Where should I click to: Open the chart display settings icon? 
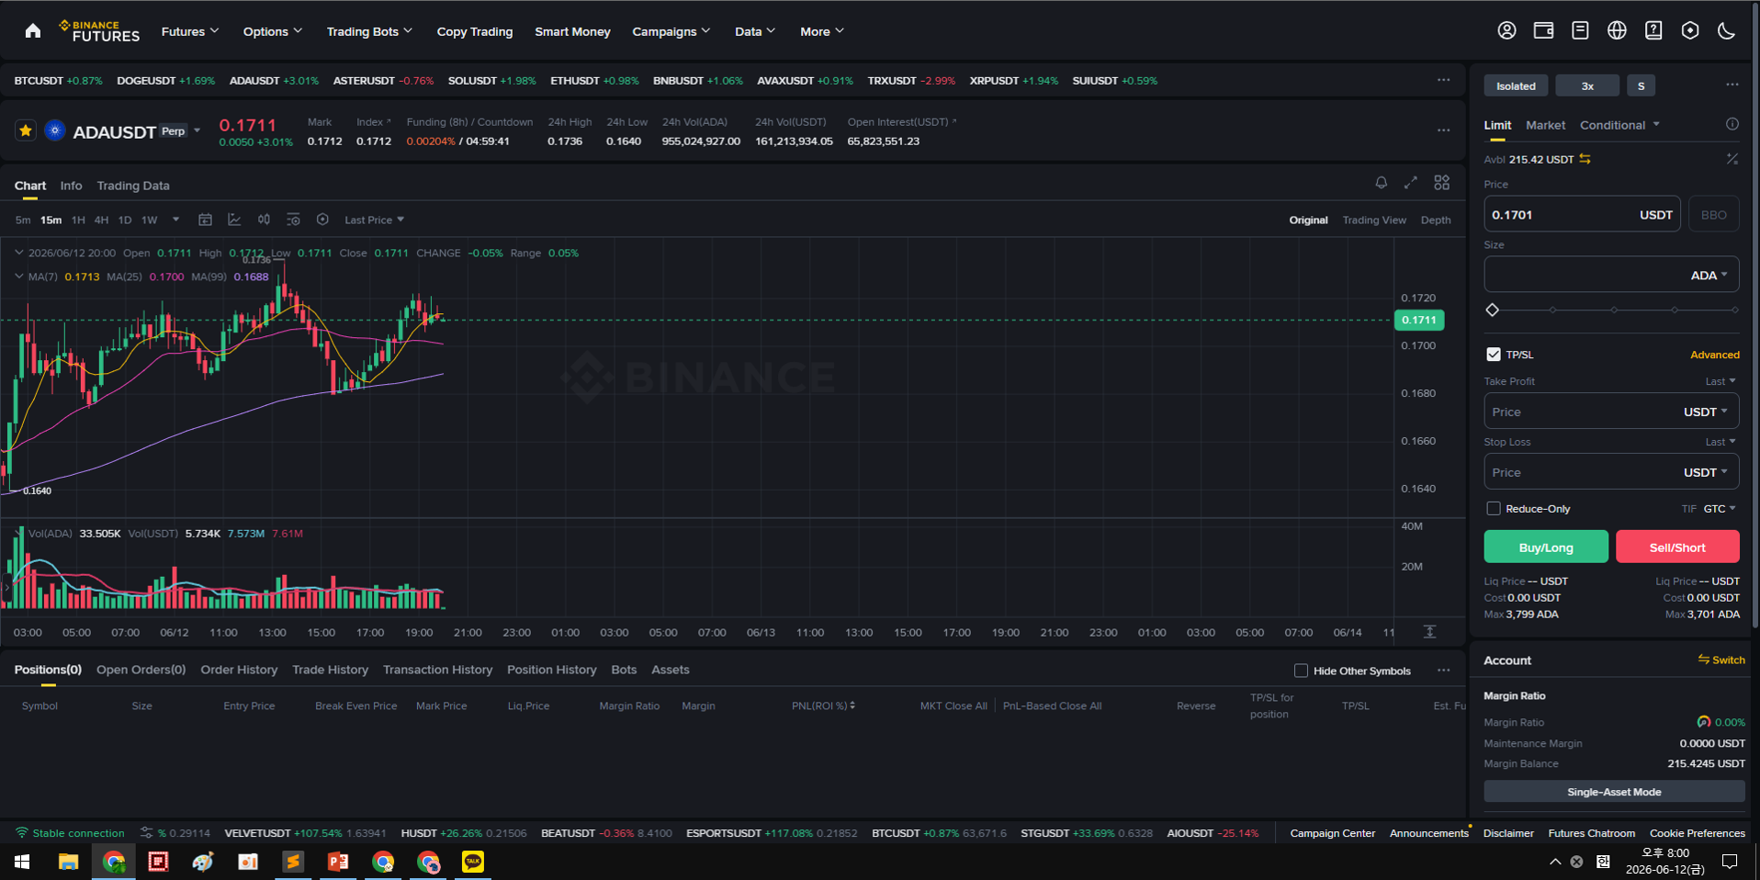pos(293,220)
